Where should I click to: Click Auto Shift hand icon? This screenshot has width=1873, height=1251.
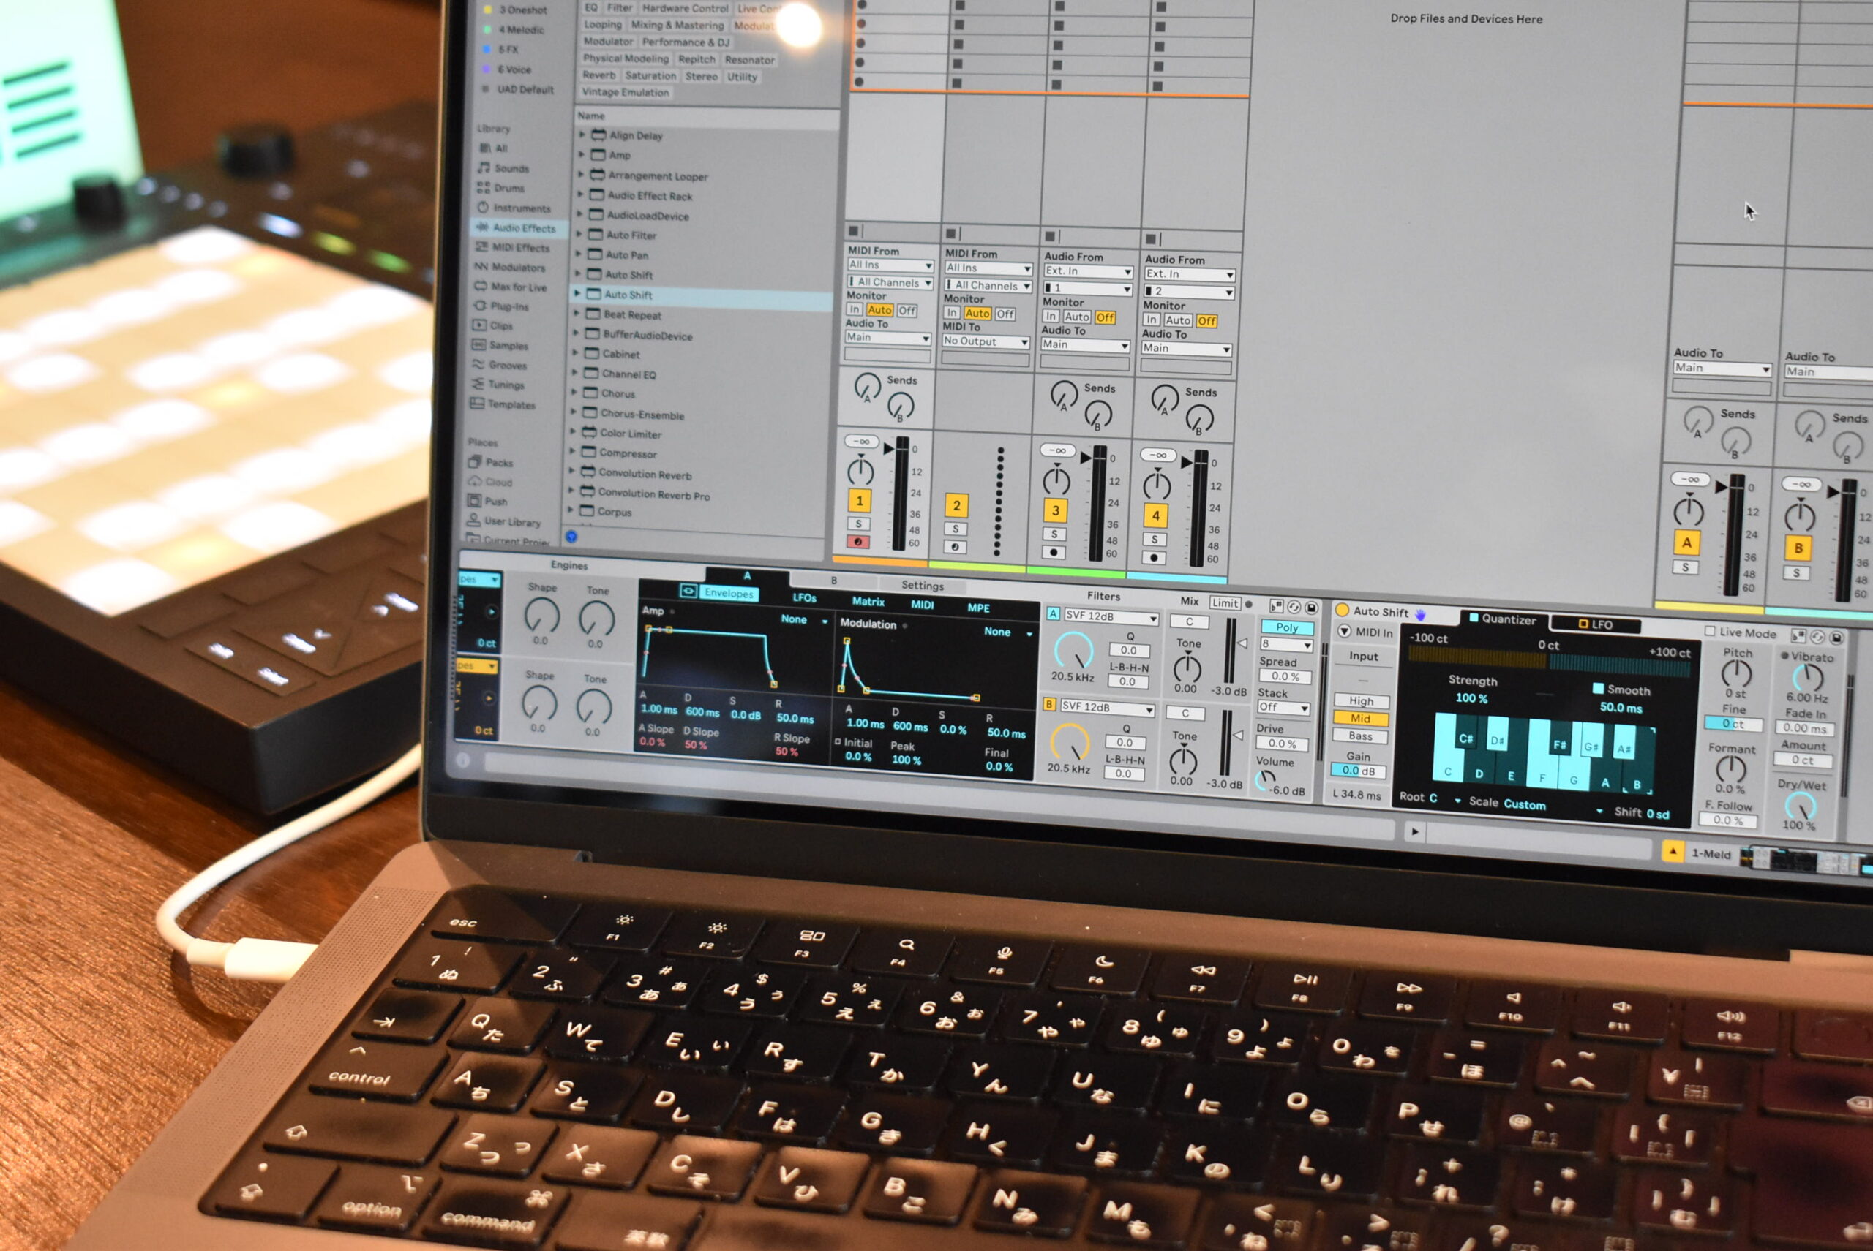pyautogui.click(x=1420, y=613)
